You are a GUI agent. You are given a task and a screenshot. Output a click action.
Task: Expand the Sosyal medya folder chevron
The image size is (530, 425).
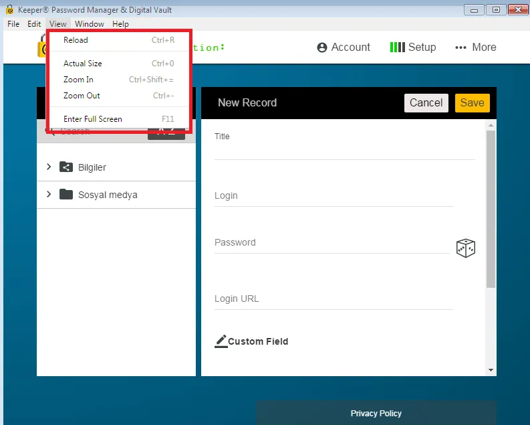[49, 194]
